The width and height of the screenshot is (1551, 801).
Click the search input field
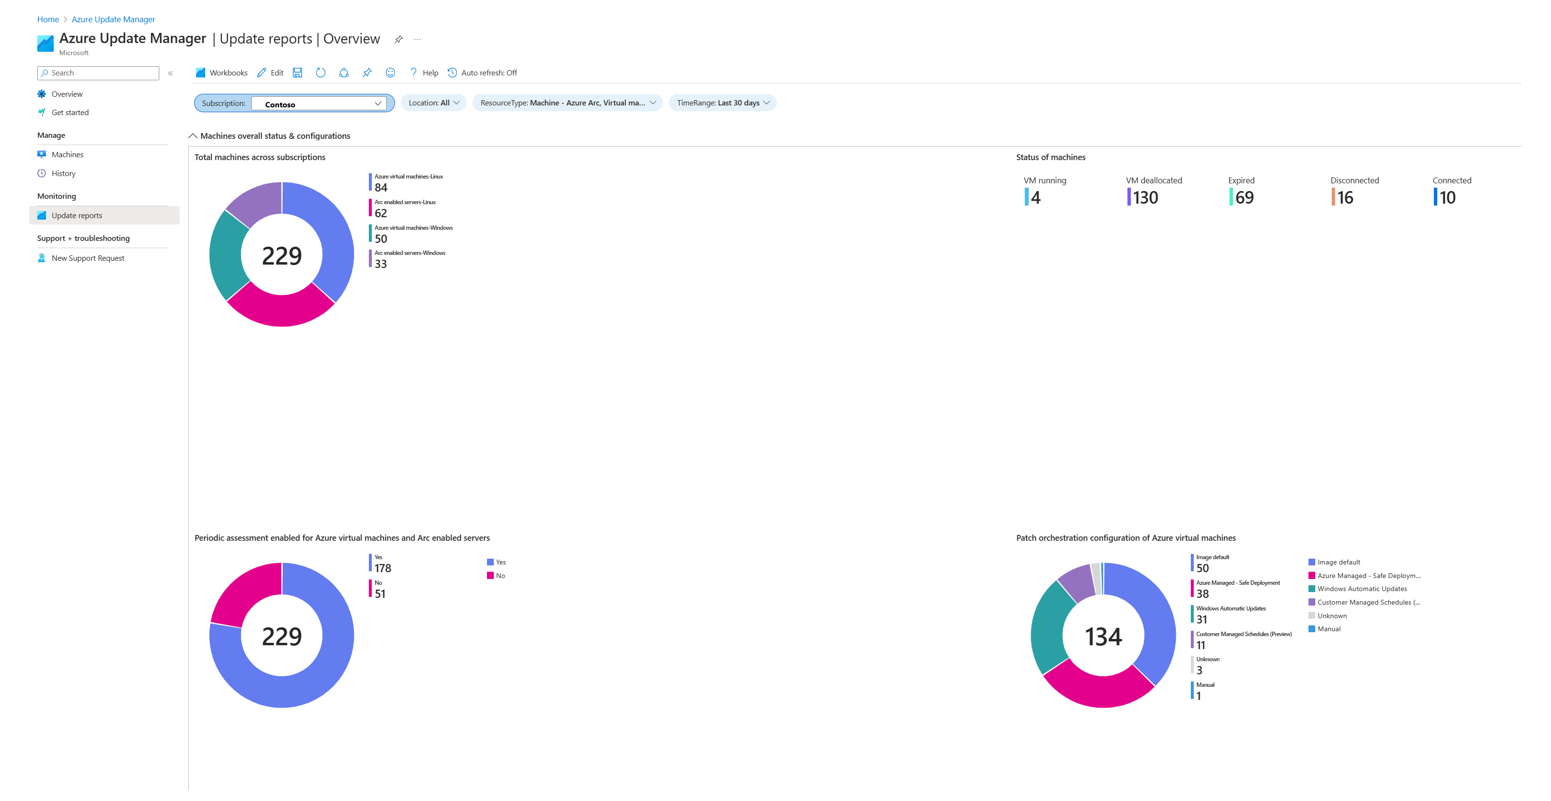tap(98, 73)
